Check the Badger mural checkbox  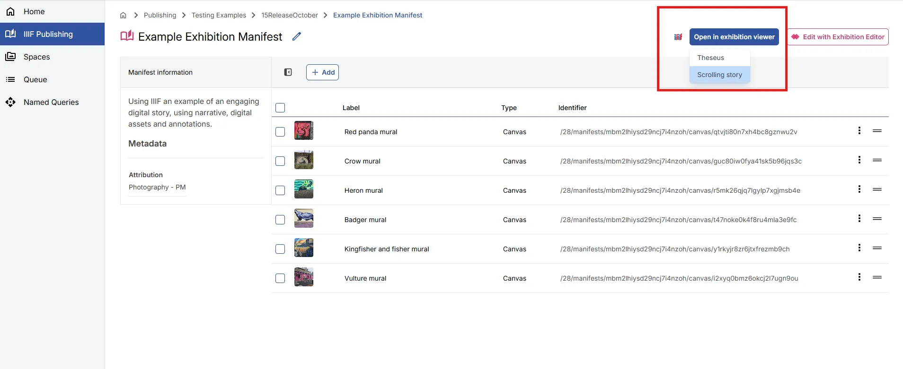tap(280, 220)
